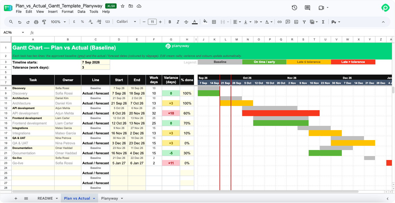This screenshot has height=203, width=395.
Task: Open the Help menu
Action: point(106,12)
